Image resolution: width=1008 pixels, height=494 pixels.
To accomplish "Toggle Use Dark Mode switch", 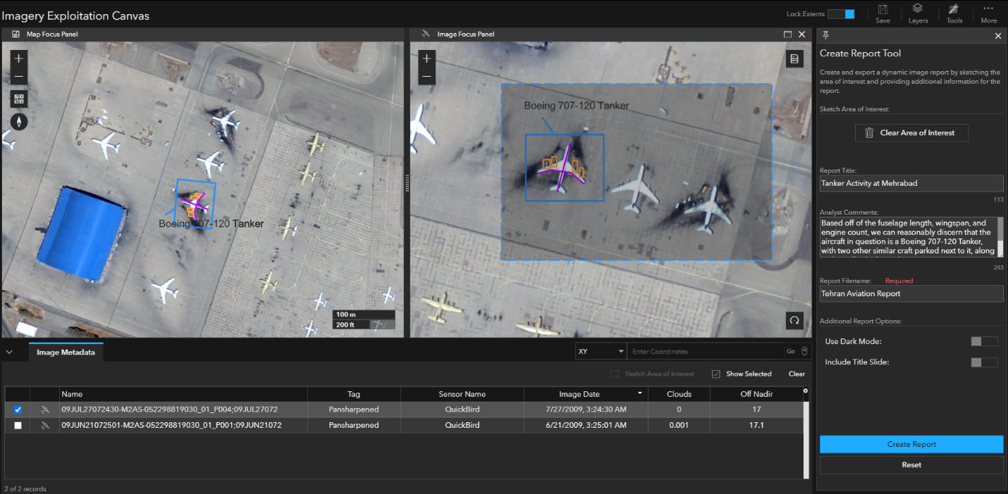I will point(984,341).
